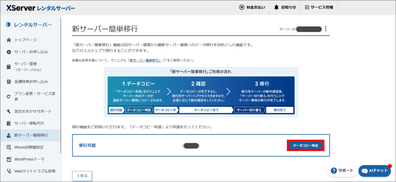The image size is (396, 182).
Task: Open 料金支払い in the top bar
Action: [252, 7]
